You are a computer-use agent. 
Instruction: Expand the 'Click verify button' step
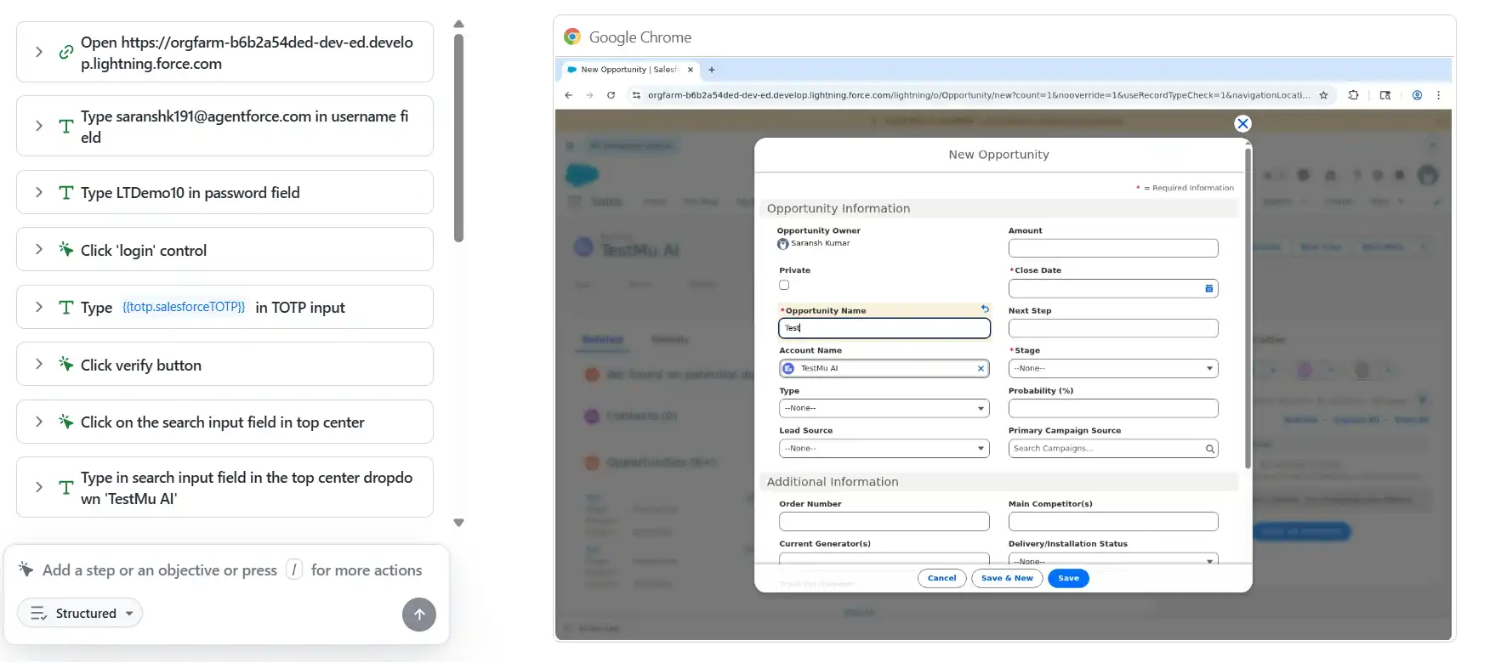[x=39, y=364]
